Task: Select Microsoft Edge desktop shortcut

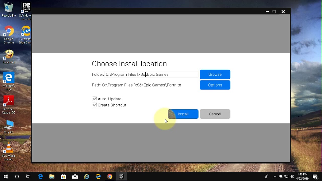Action: [9, 82]
